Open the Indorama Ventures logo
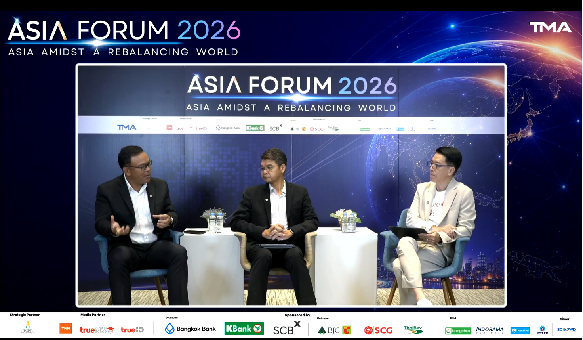Viewport: 583px width, 340px height. (490, 330)
